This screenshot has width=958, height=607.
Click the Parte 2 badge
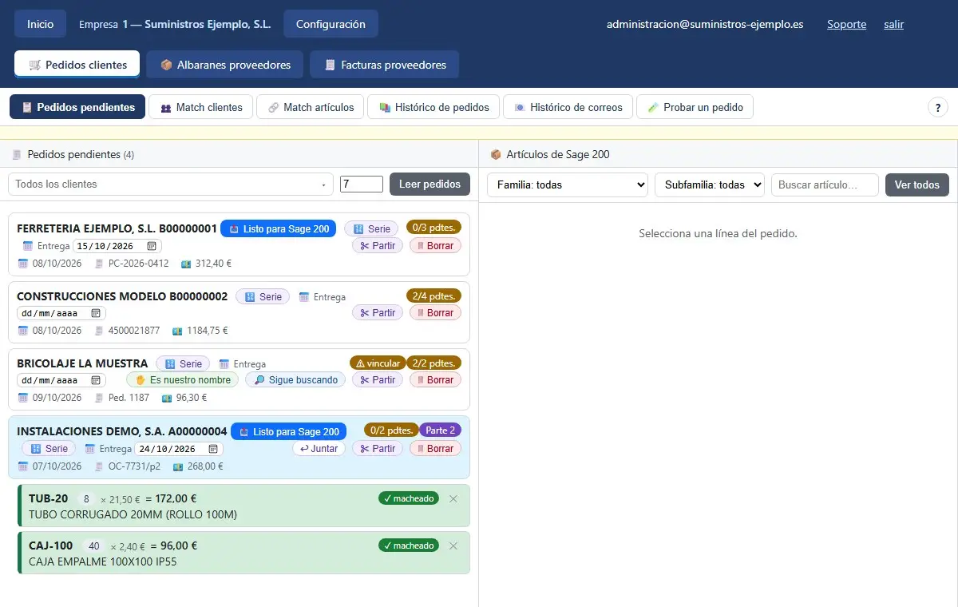[x=440, y=430]
